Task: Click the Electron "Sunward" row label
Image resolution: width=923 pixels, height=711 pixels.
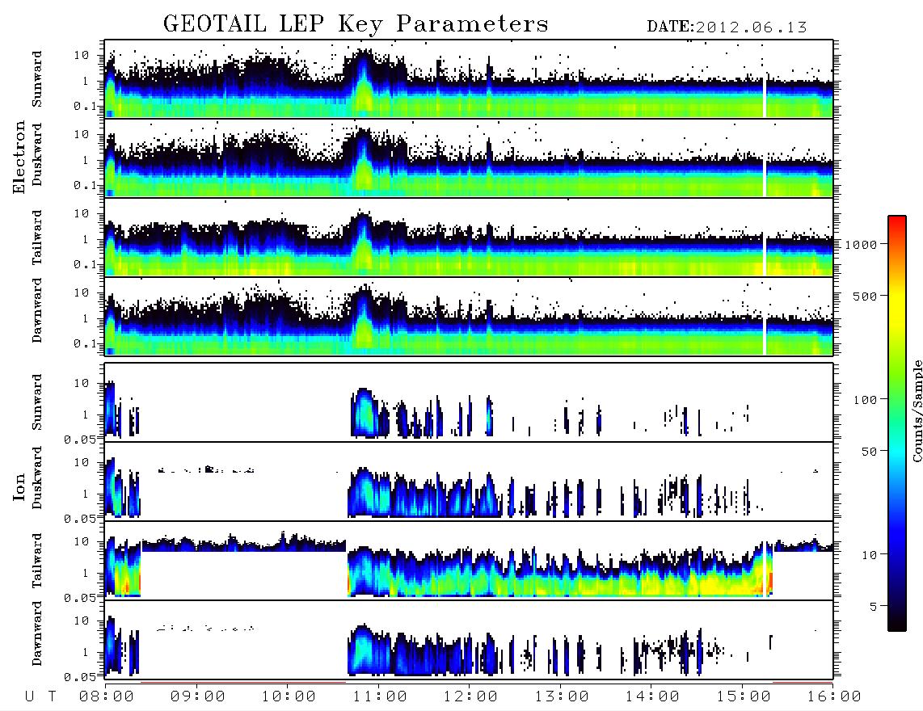Action: 37,78
